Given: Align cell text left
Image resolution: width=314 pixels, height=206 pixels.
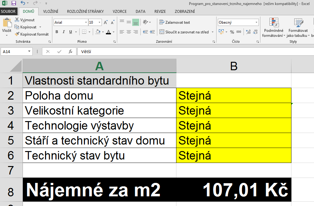Looking at the screenshot, I should coord(122,32).
